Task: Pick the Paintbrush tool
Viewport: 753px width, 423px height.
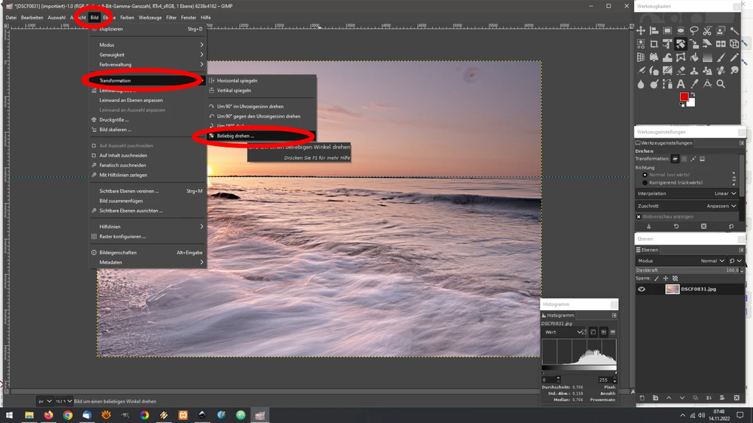Action: (x=720, y=57)
